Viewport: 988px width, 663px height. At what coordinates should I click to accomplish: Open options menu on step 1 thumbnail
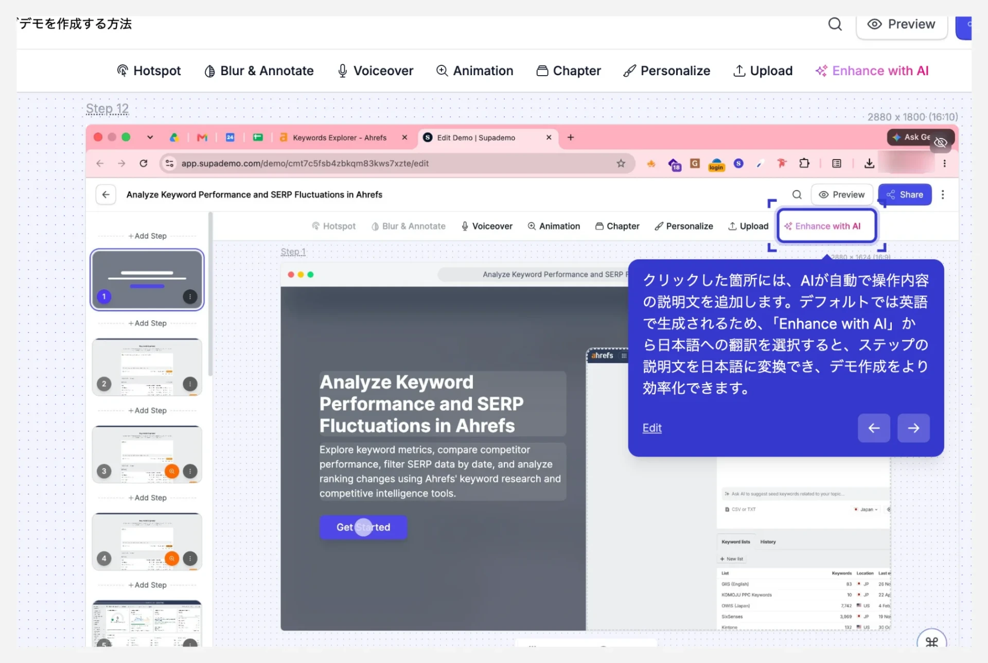[x=190, y=296]
